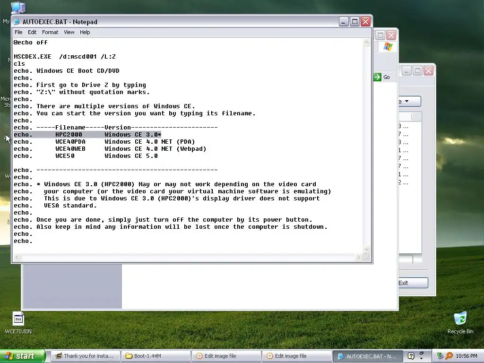
Task: Maximize the AUTOEXEC.BAT Notepad window
Action: point(354,22)
